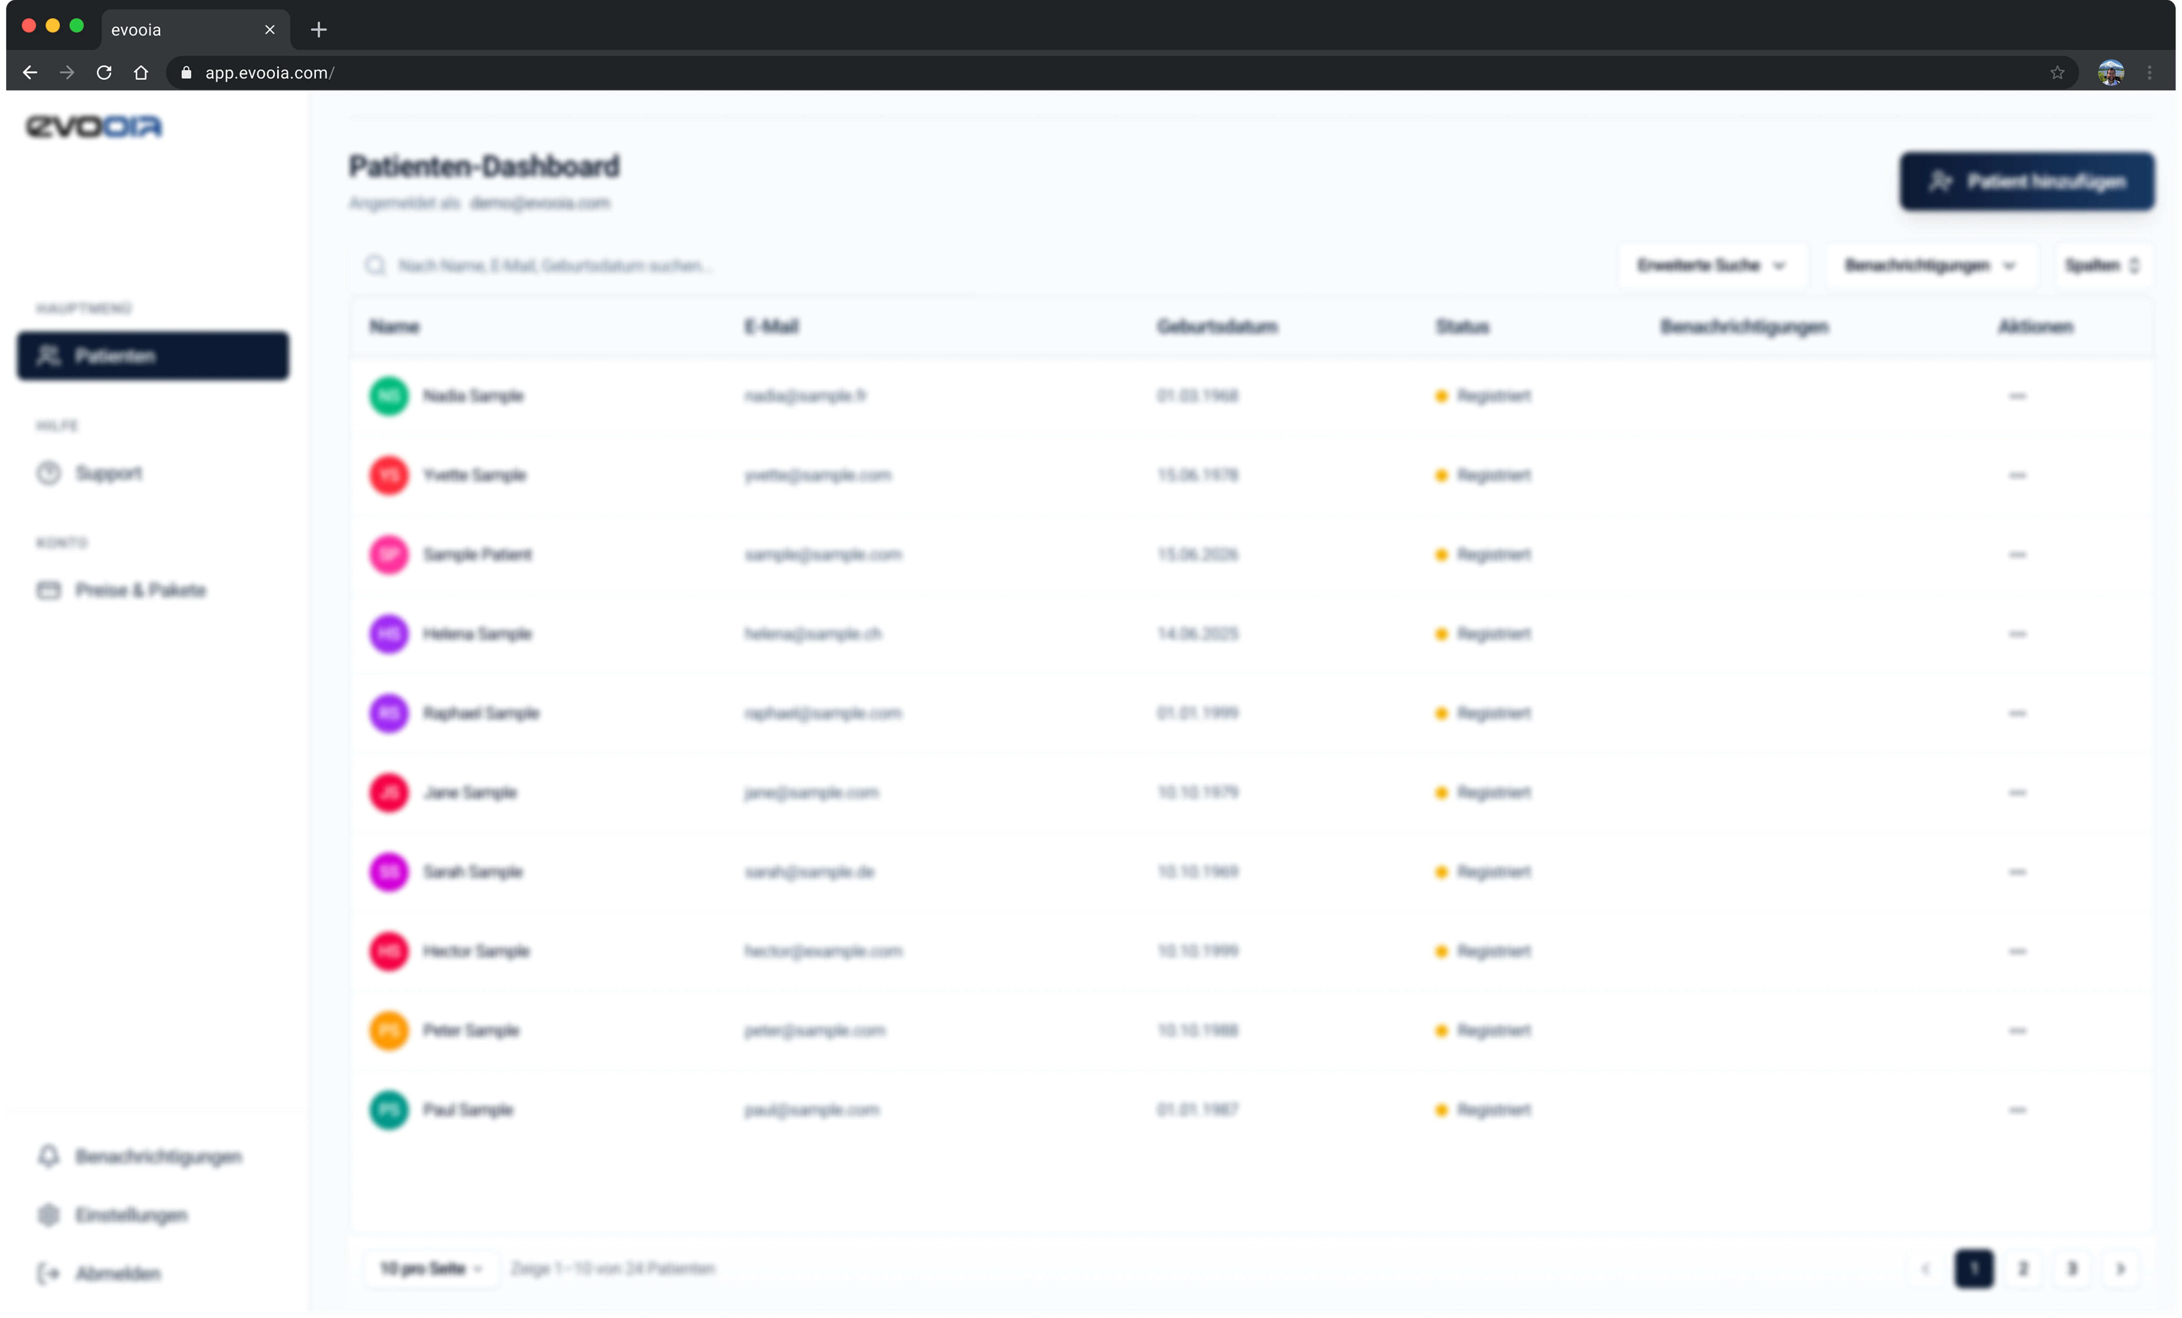Viewport: 2182px width, 1318px height.
Task: Click Registriert status of Paul Sample
Action: point(1483,1110)
